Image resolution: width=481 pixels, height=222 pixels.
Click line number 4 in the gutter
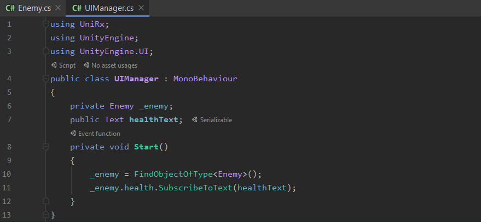coord(9,79)
